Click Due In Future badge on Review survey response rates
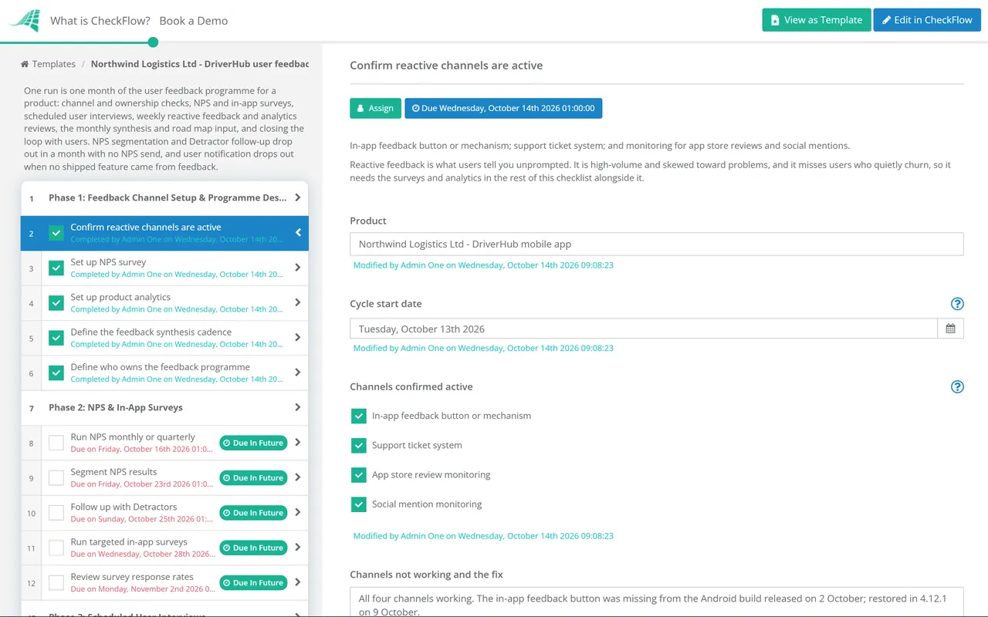This screenshot has width=988, height=617. pyautogui.click(x=253, y=583)
